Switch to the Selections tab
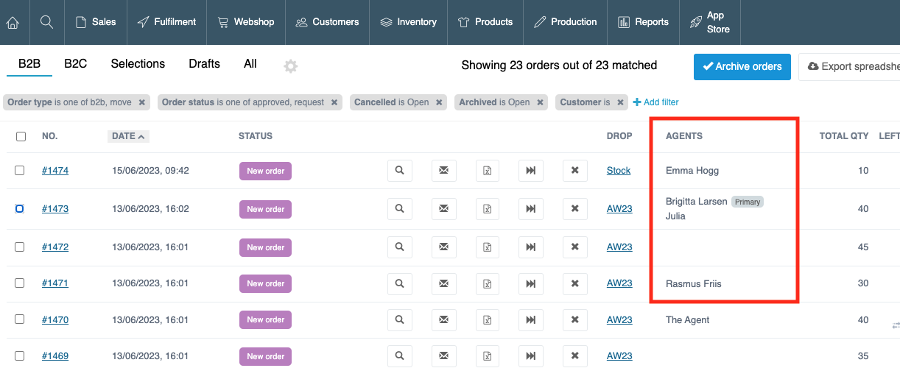The image size is (900, 368). pos(138,64)
